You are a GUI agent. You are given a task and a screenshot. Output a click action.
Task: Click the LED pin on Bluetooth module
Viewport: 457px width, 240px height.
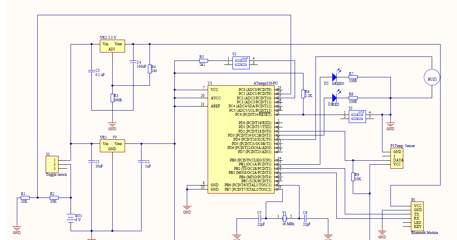pos(417,222)
